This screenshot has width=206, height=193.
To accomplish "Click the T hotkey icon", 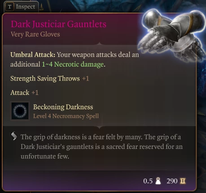I will pos(9,7).
